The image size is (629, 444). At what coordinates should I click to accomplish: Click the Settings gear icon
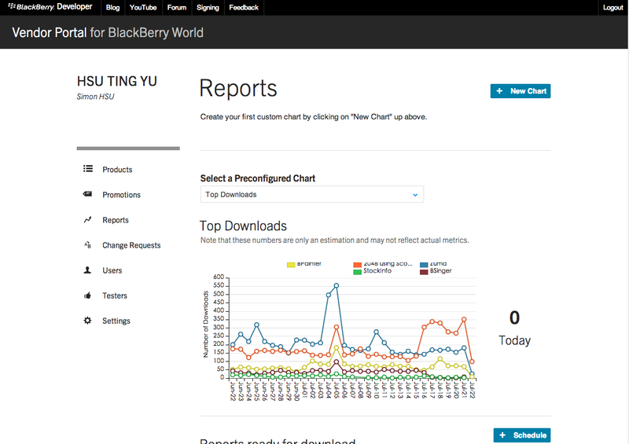pos(87,321)
